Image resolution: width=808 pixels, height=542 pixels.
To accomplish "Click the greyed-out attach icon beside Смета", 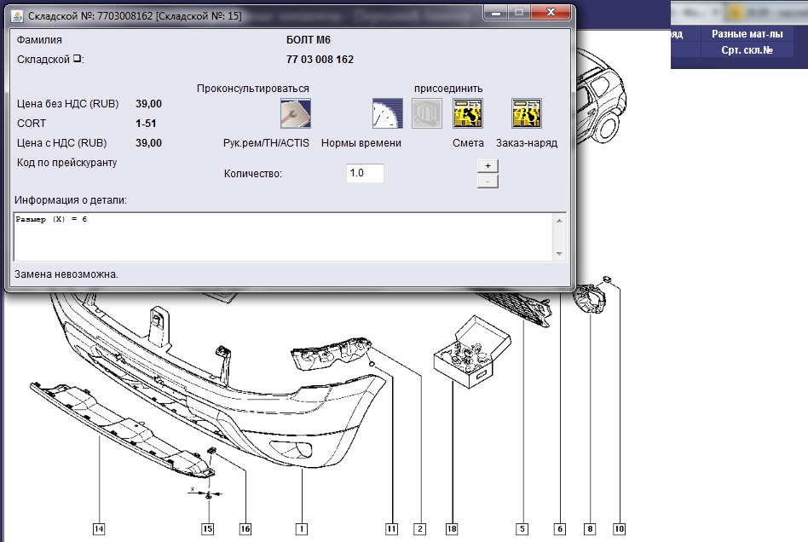I will coord(427,113).
